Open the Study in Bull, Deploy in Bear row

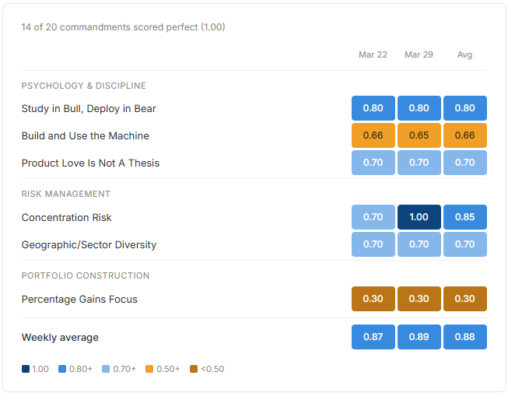[89, 109]
